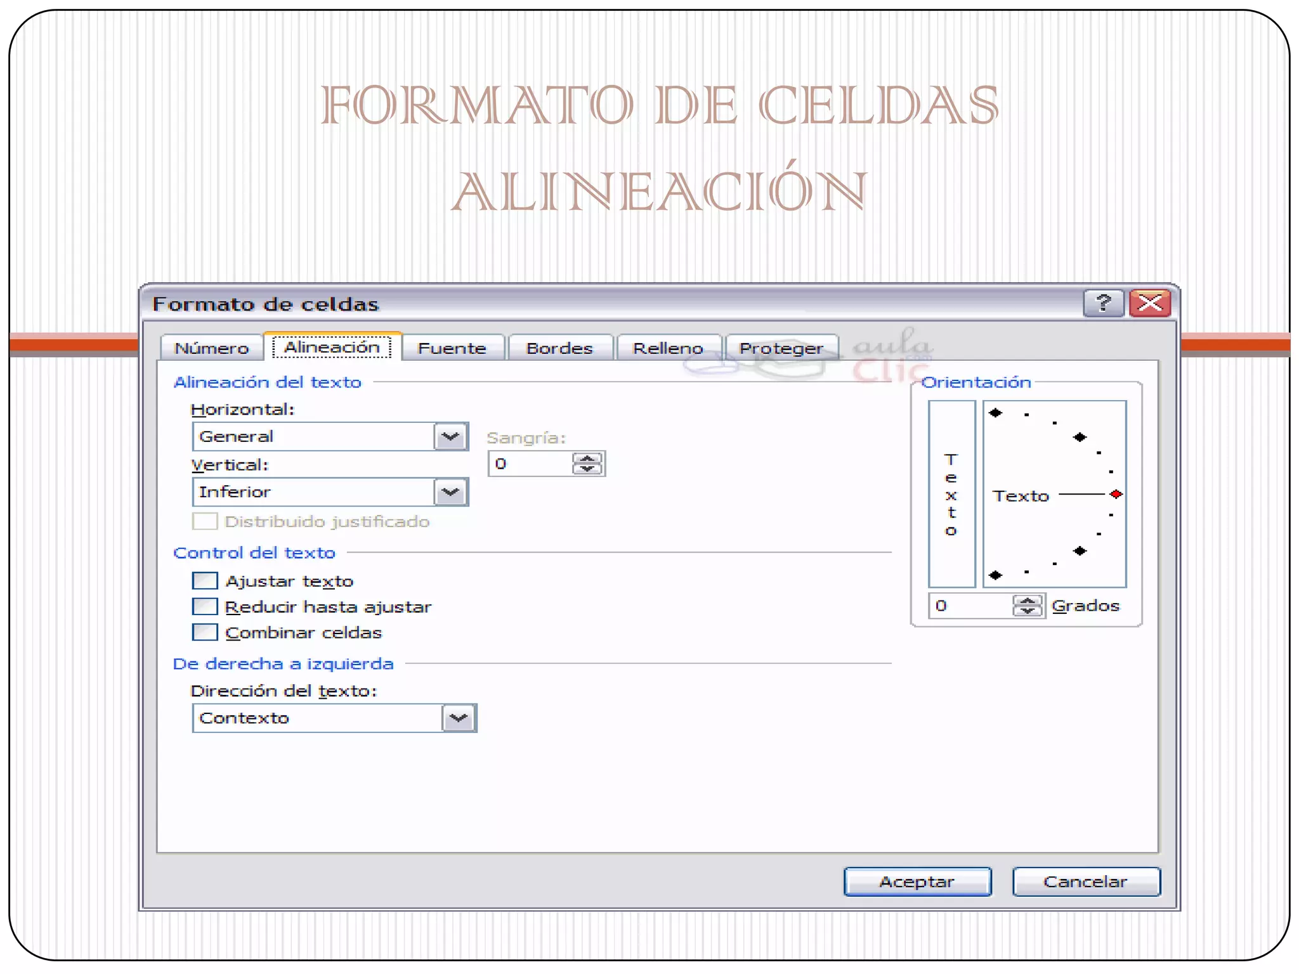Switch to the Fuente tab

pyautogui.click(x=452, y=348)
